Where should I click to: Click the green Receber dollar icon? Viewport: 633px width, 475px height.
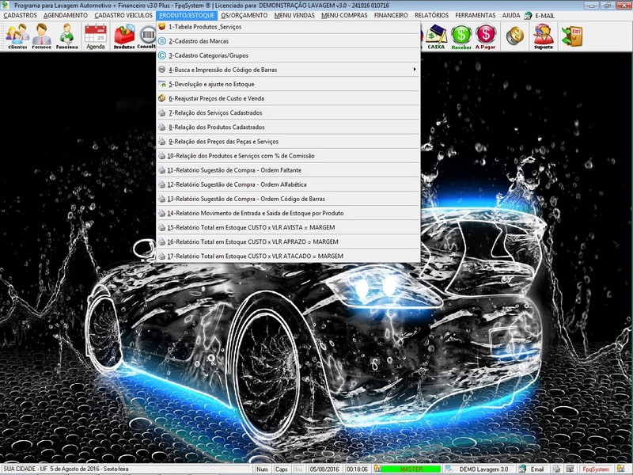[x=461, y=36]
